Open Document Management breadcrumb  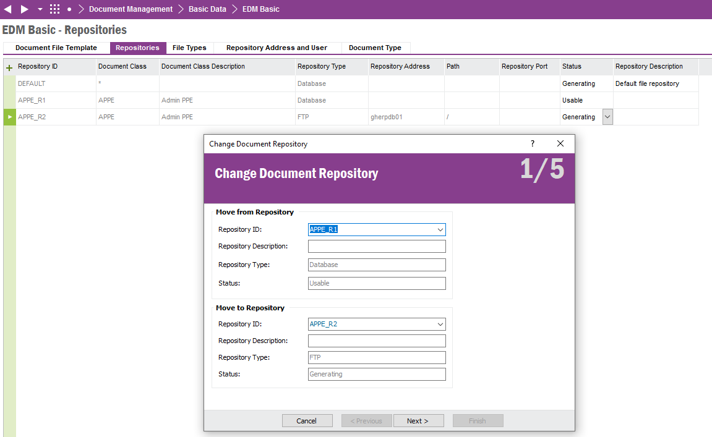[131, 9]
